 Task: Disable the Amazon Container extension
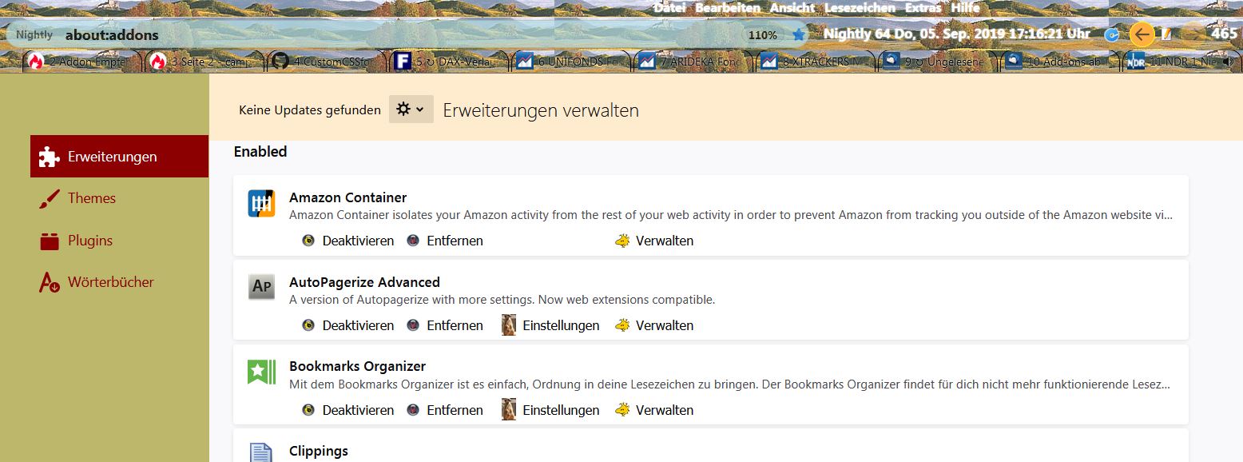(348, 241)
